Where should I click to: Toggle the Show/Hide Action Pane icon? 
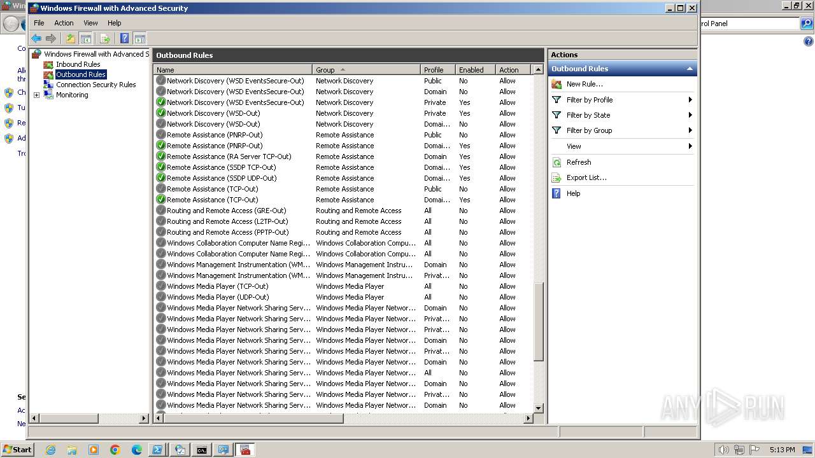140,39
